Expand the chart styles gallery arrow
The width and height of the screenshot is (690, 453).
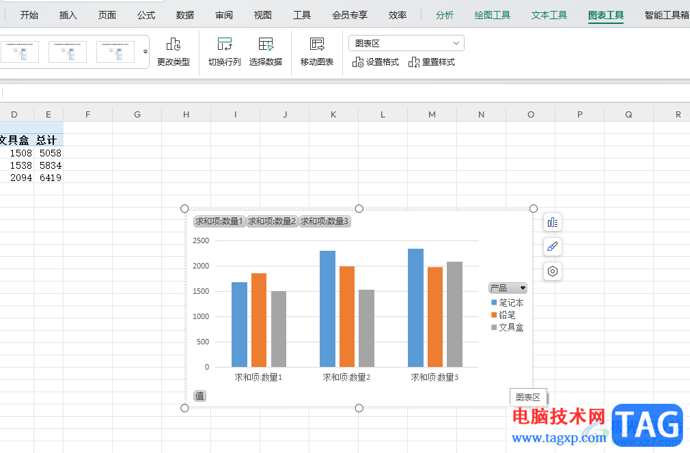pyautogui.click(x=146, y=52)
